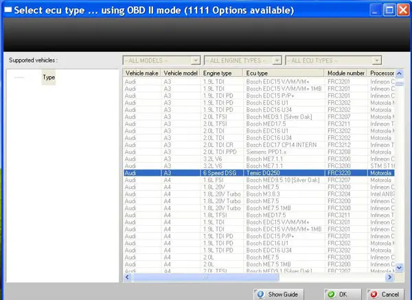Sort by the Engine type column header
This screenshot has width=412, height=300.
222,73
